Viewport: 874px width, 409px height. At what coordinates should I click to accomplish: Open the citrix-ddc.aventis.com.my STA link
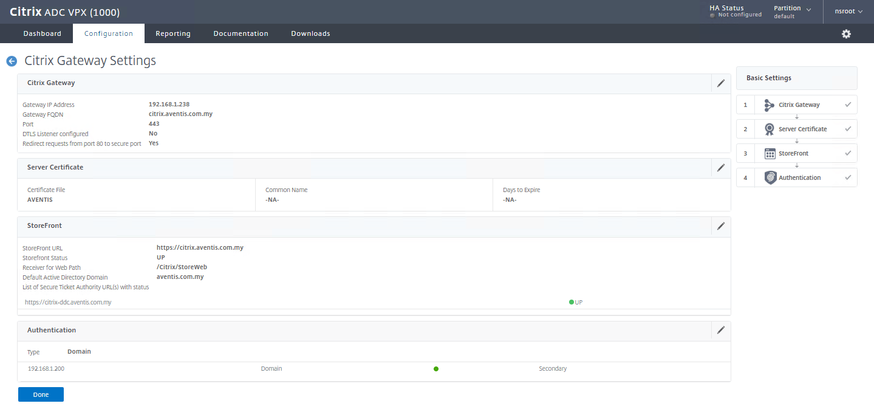click(x=67, y=302)
